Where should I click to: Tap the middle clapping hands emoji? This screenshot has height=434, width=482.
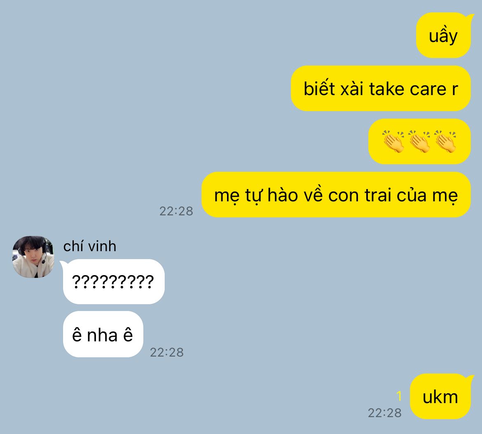pyautogui.click(x=420, y=141)
